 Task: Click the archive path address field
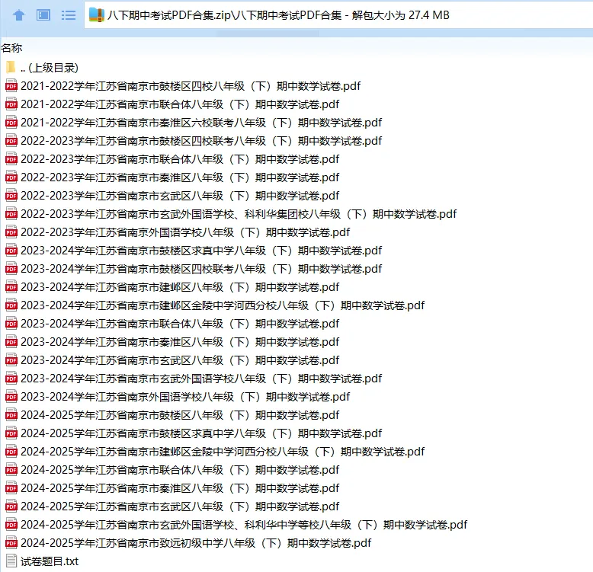coord(338,15)
